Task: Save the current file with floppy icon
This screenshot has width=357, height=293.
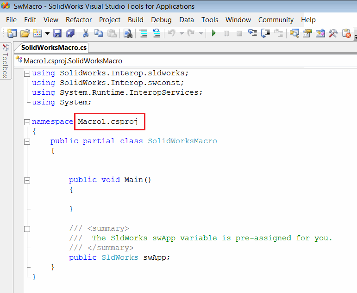Action: (57, 33)
